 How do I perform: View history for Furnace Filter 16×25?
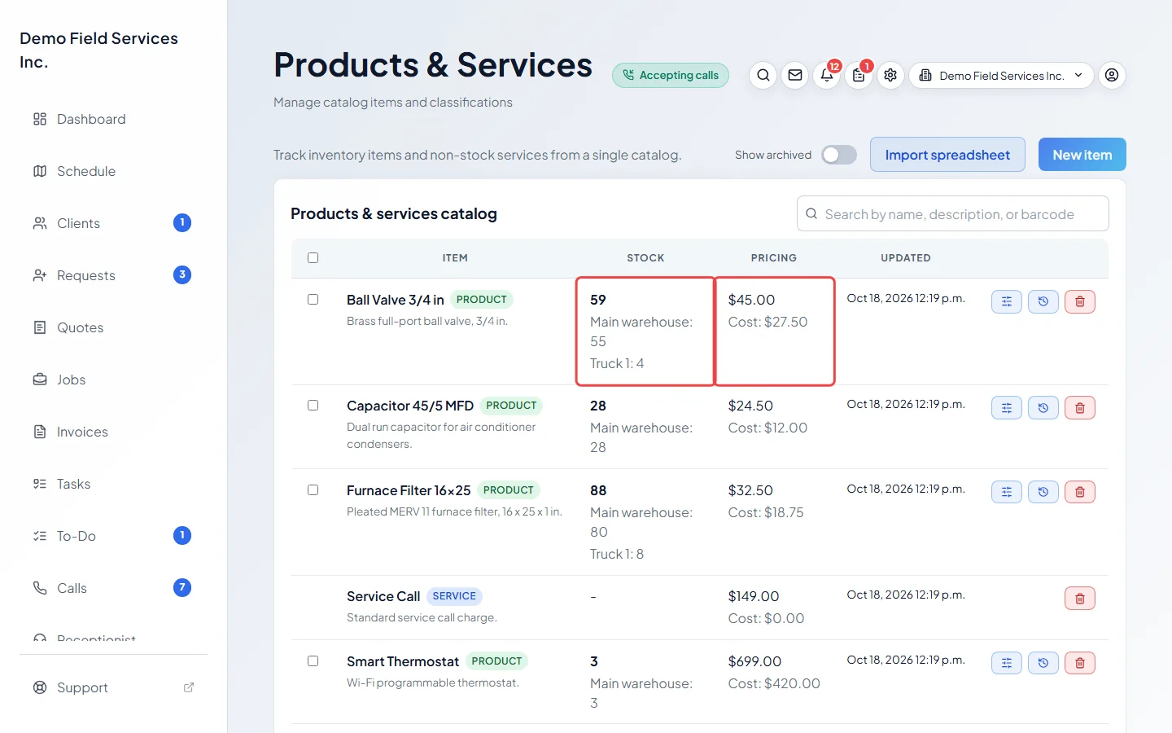click(x=1043, y=492)
